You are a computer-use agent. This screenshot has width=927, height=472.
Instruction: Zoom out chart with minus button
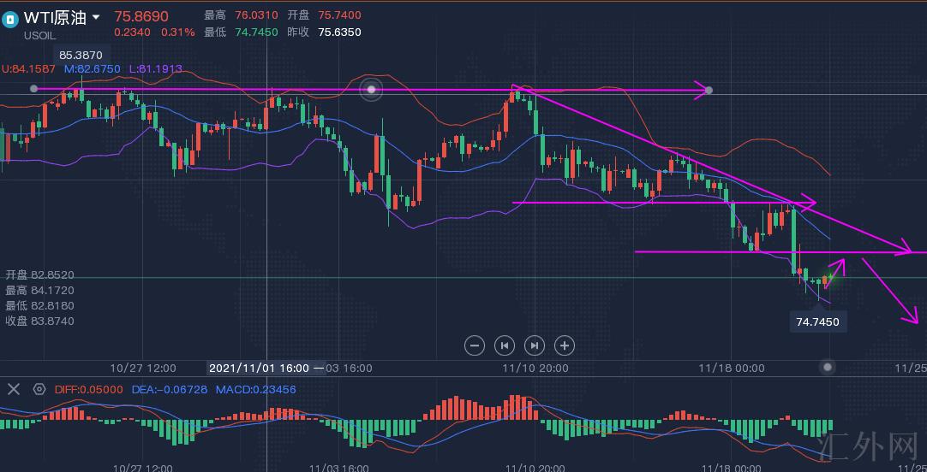pyautogui.click(x=475, y=345)
